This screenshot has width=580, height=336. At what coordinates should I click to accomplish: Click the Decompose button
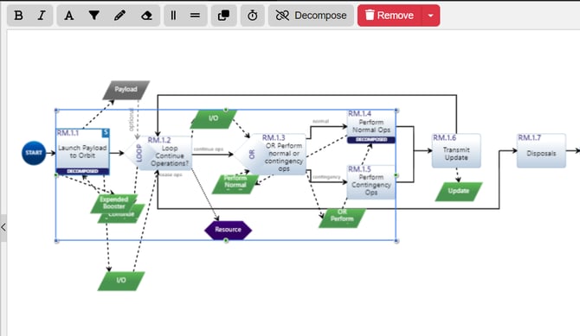click(x=311, y=16)
